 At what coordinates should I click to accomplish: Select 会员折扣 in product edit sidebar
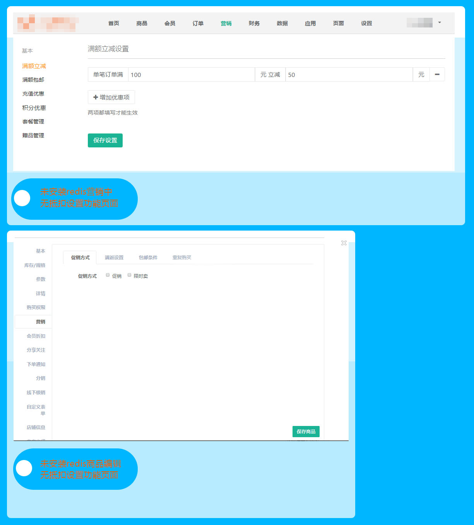(36, 336)
